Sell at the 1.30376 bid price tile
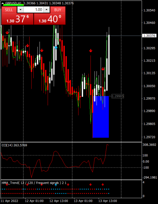Screen dimensions: 158x204 click(x=17, y=19)
